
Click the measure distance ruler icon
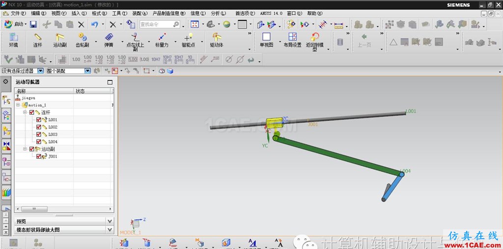tap(338, 25)
